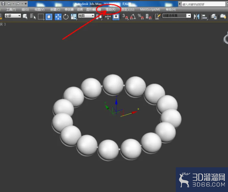Click the Align tool icon

click(x=205, y=17)
